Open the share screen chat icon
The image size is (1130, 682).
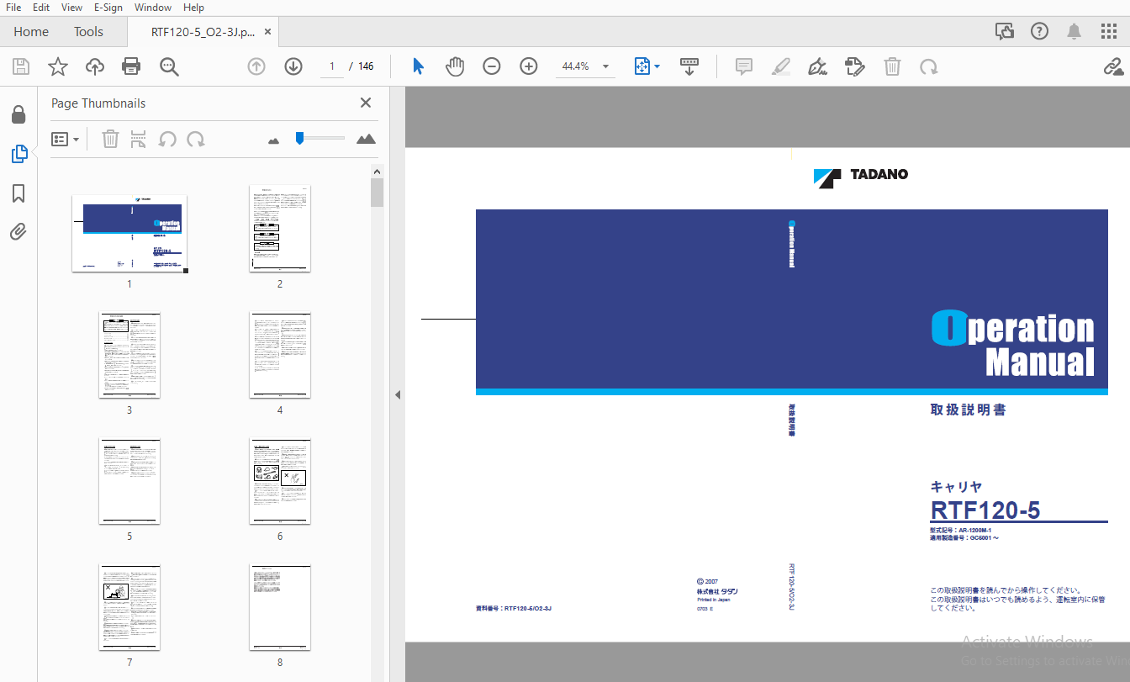click(x=1005, y=32)
